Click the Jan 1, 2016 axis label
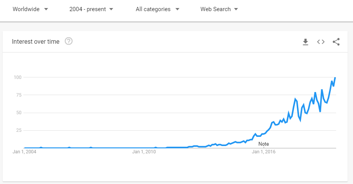 click(x=263, y=152)
